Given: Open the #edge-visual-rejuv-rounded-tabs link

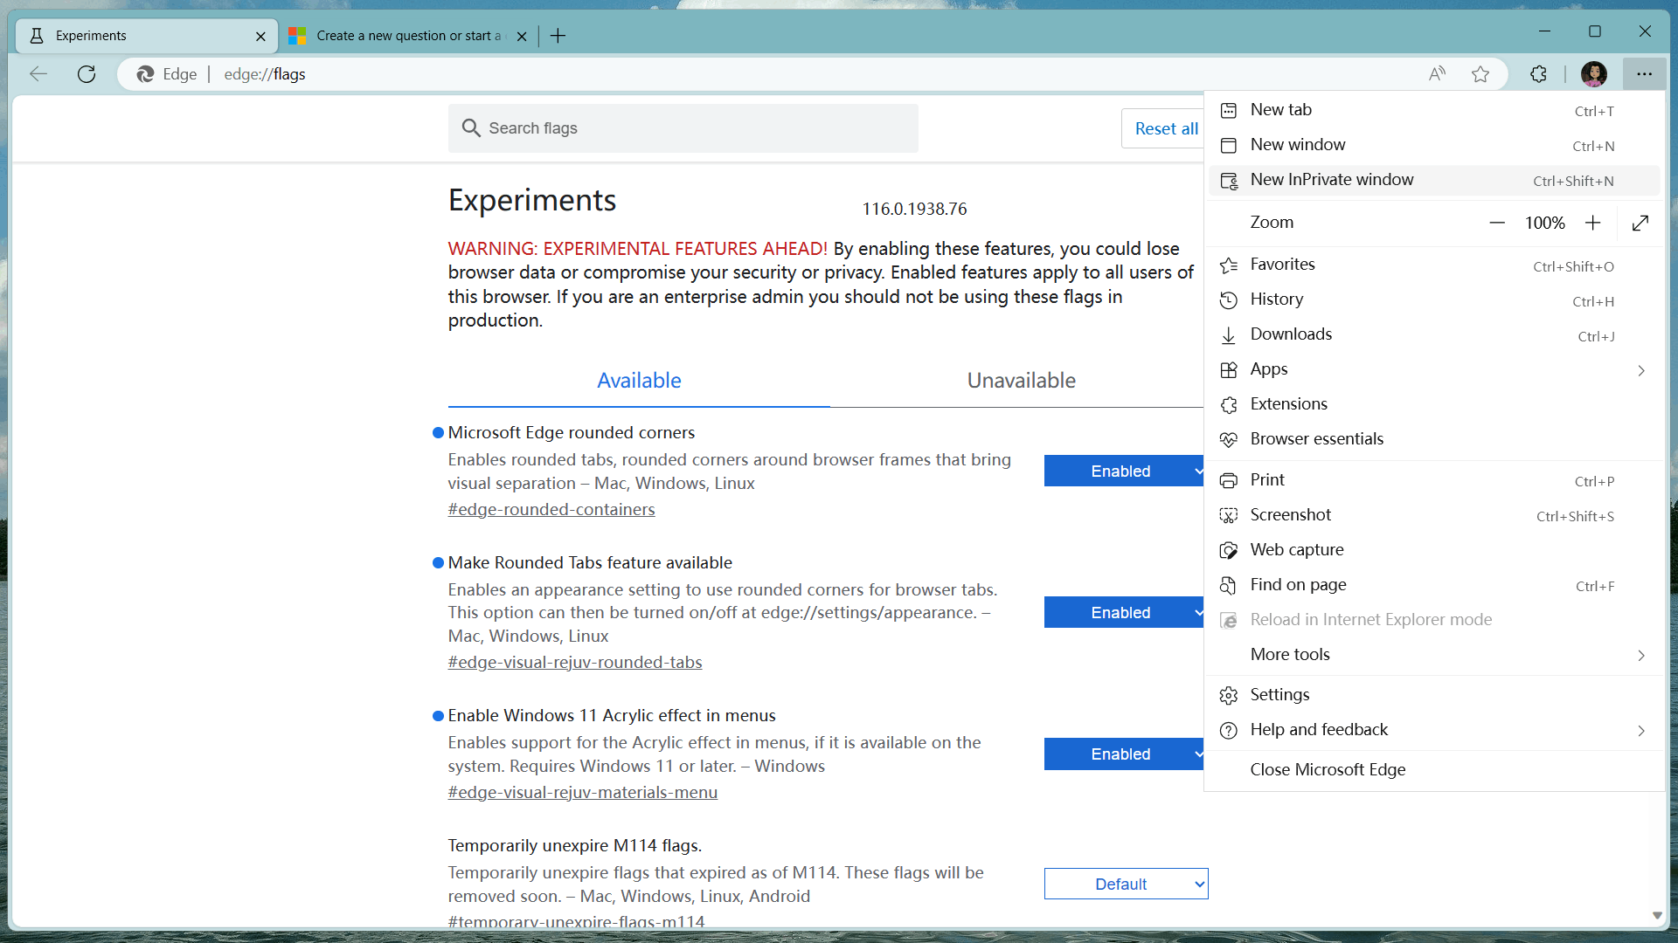Looking at the screenshot, I should click(x=574, y=662).
